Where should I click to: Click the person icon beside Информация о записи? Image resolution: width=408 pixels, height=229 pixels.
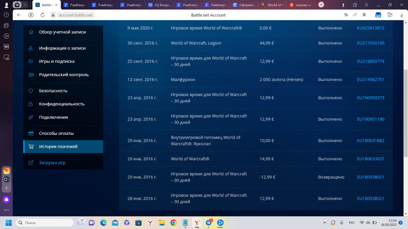pos(31,48)
